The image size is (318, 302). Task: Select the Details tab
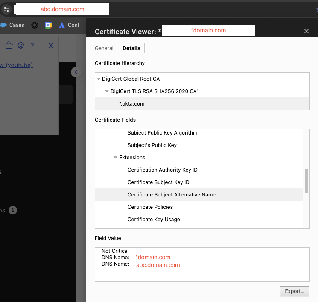coord(131,48)
